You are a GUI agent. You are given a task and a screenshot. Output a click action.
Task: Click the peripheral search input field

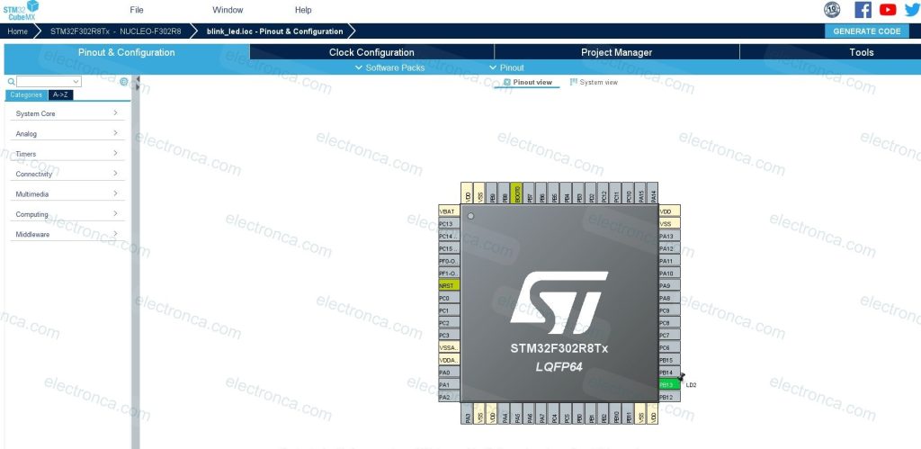coord(50,81)
